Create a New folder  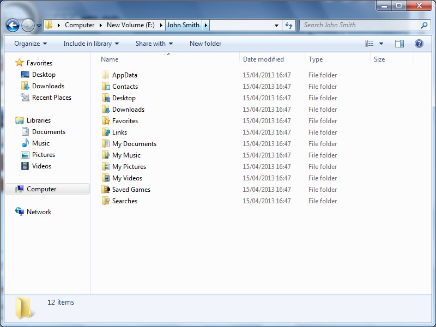tap(205, 44)
